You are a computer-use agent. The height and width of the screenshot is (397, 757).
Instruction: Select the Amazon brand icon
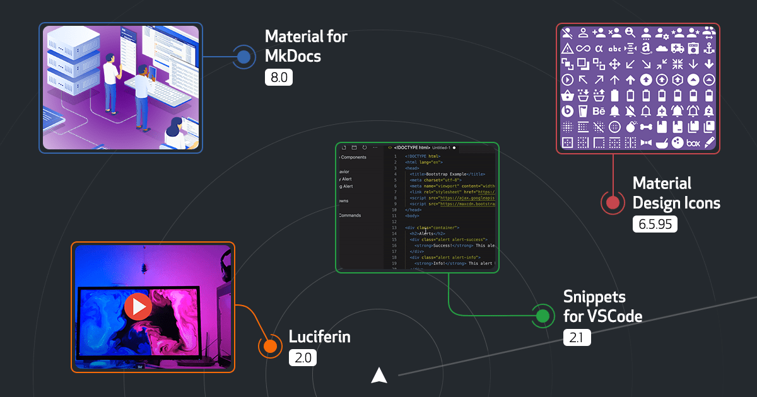click(x=646, y=48)
